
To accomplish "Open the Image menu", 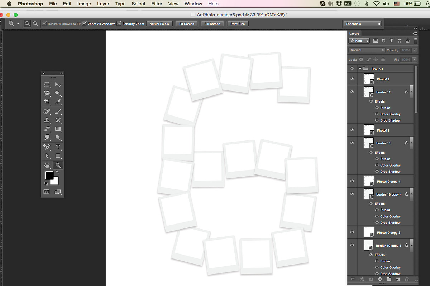I will (84, 4).
